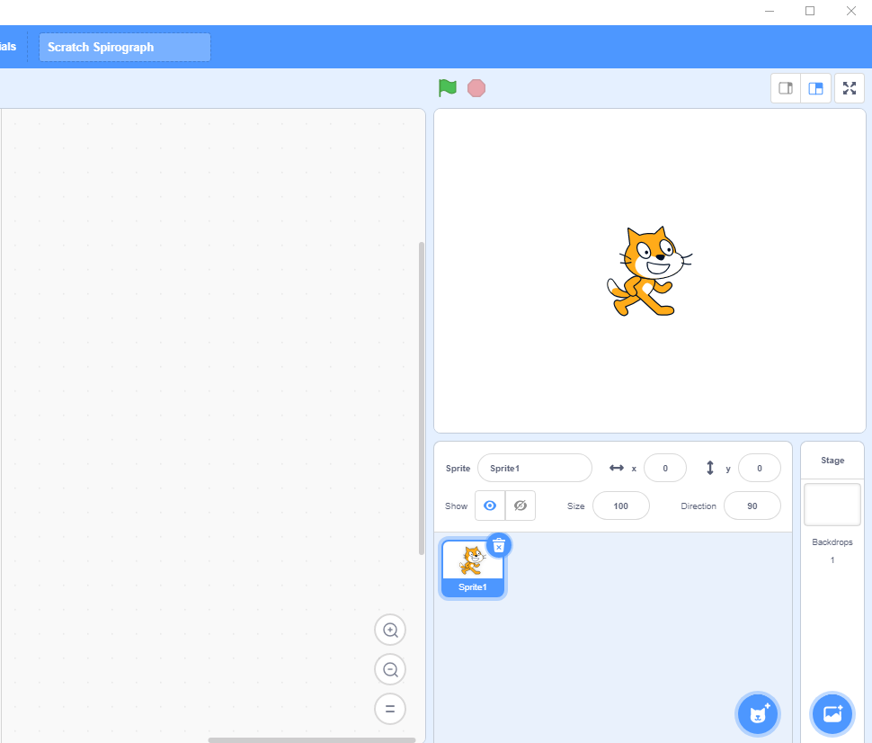Click the vertical workspace scrollbar
The width and height of the screenshot is (872, 743).
pyautogui.click(x=422, y=398)
